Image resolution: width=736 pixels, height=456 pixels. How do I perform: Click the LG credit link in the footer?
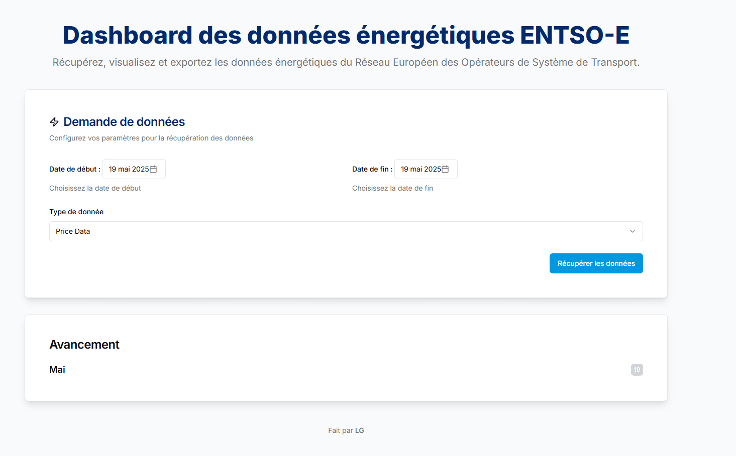pyautogui.click(x=360, y=430)
